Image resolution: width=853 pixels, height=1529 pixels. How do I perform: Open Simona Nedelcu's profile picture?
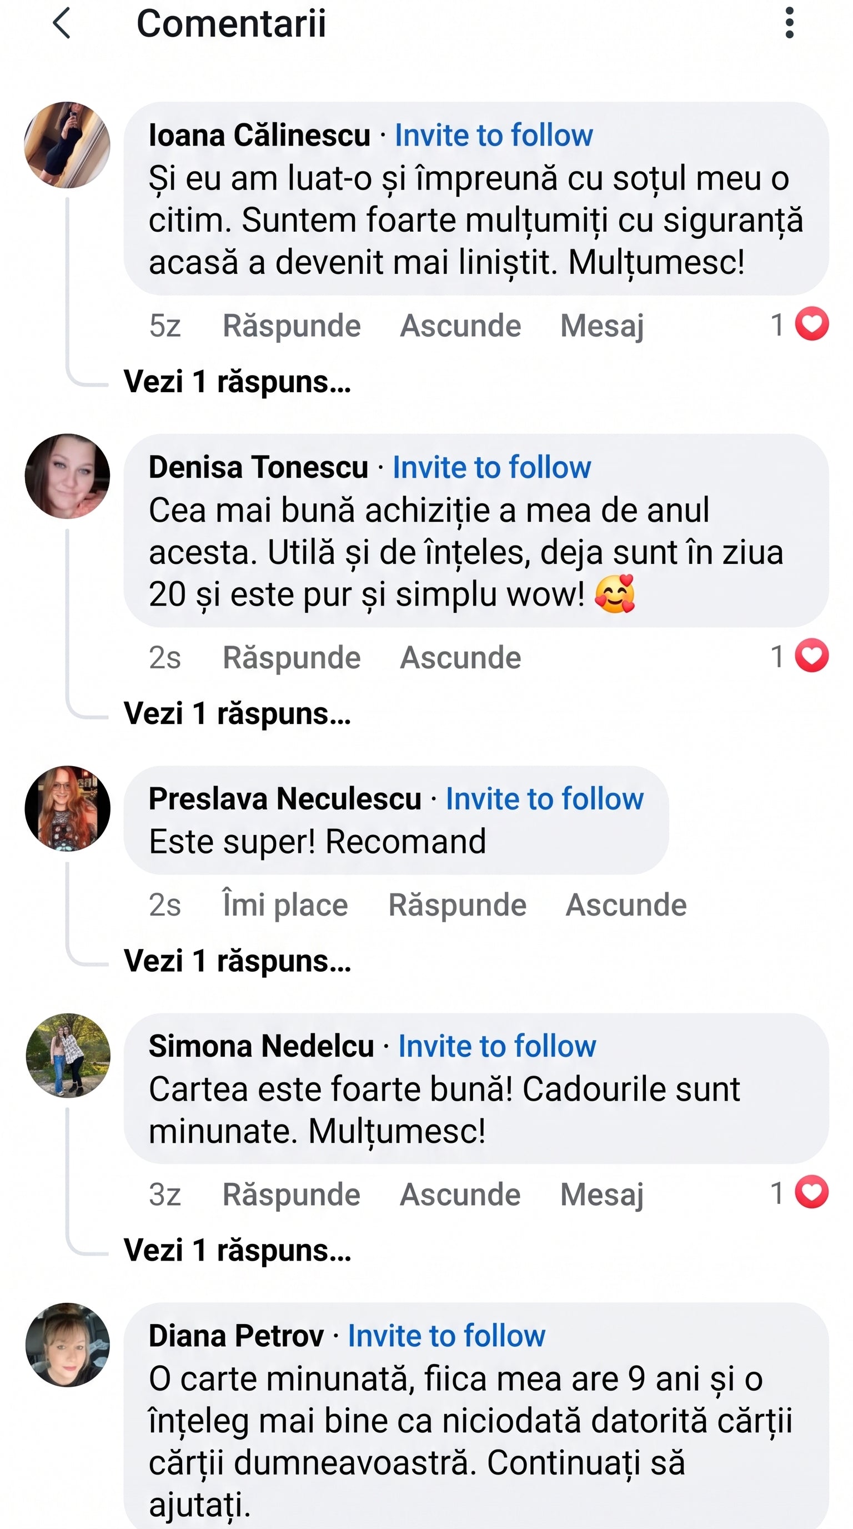click(x=68, y=1055)
